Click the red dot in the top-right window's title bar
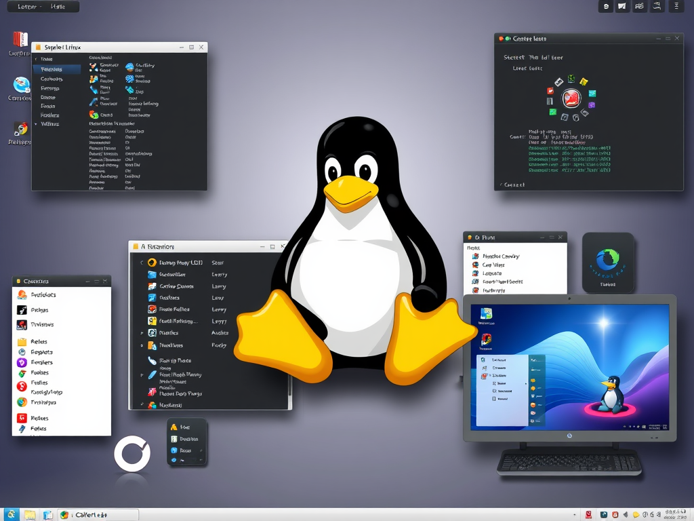Viewport: 694px width, 521px height. pyautogui.click(x=501, y=39)
